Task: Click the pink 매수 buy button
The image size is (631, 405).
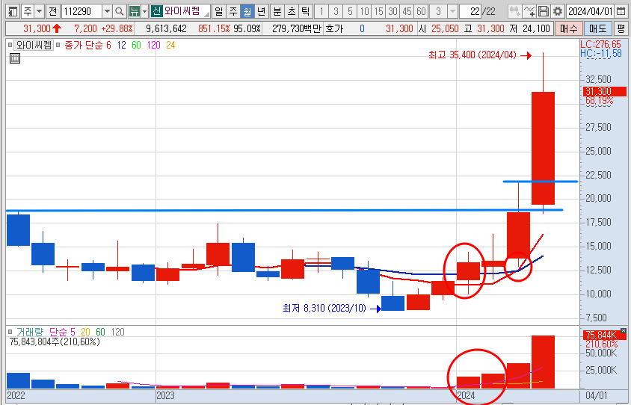Action: point(569,28)
